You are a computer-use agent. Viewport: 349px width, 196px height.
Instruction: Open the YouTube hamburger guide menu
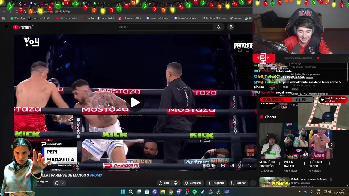pos(7,27)
